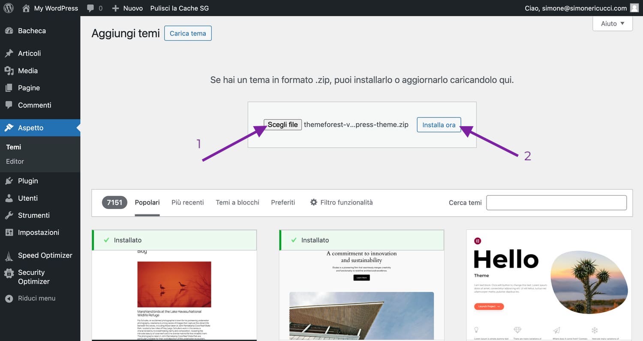Image resolution: width=643 pixels, height=341 pixels.
Task: Click the gear icon of Filtro funzionalità
Action: point(314,202)
